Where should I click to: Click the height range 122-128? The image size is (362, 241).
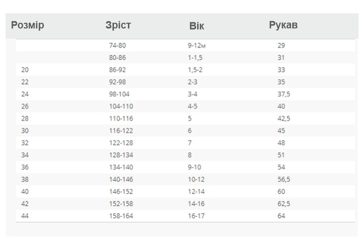point(121,143)
